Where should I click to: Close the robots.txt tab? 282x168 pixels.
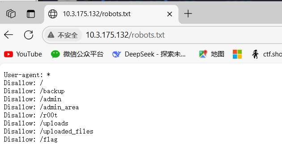(169, 14)
